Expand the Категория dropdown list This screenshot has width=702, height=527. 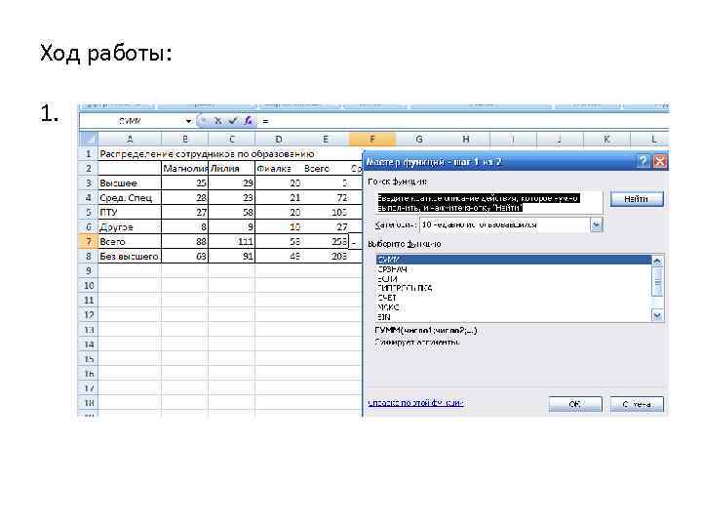pos(597,224)
